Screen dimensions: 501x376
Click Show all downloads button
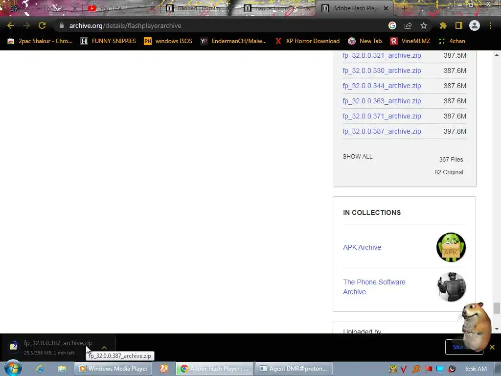point(464,347)
